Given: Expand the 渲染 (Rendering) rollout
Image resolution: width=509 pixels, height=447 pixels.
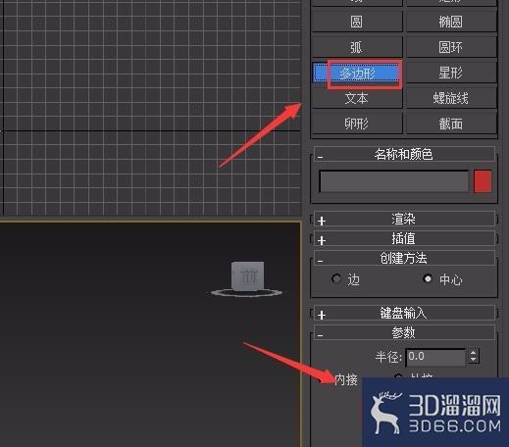Looking at the screenshot, I should 404,219.
